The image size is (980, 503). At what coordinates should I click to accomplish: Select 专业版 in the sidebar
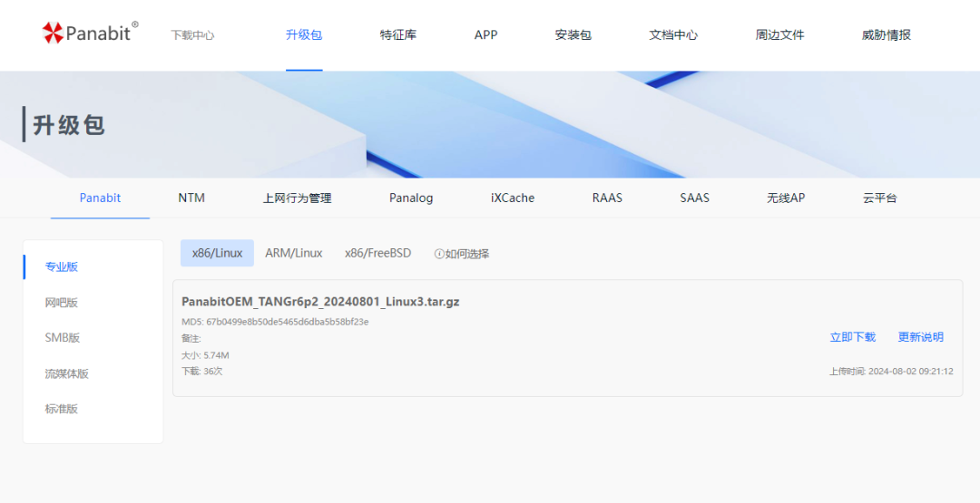(x=62, y=266)
